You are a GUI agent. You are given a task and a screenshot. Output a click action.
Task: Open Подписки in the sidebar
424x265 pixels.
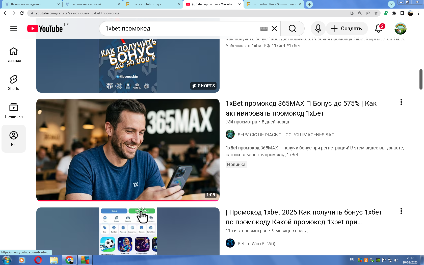pyautogui.click(x=14, y=111)
